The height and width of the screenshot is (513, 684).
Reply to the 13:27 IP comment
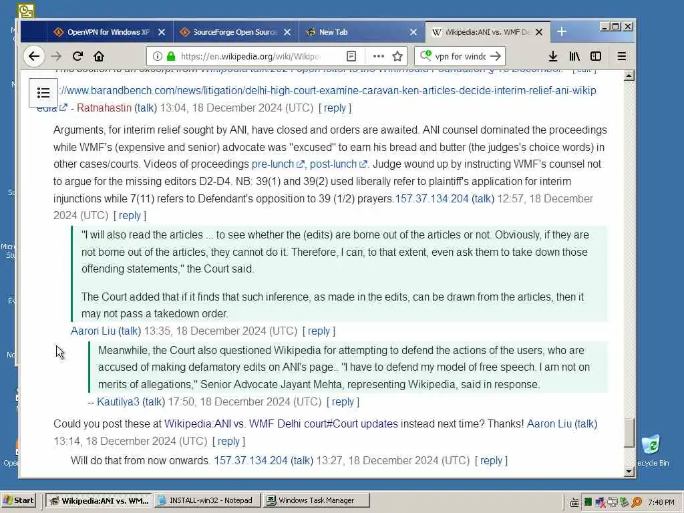[x=491, y=461]
